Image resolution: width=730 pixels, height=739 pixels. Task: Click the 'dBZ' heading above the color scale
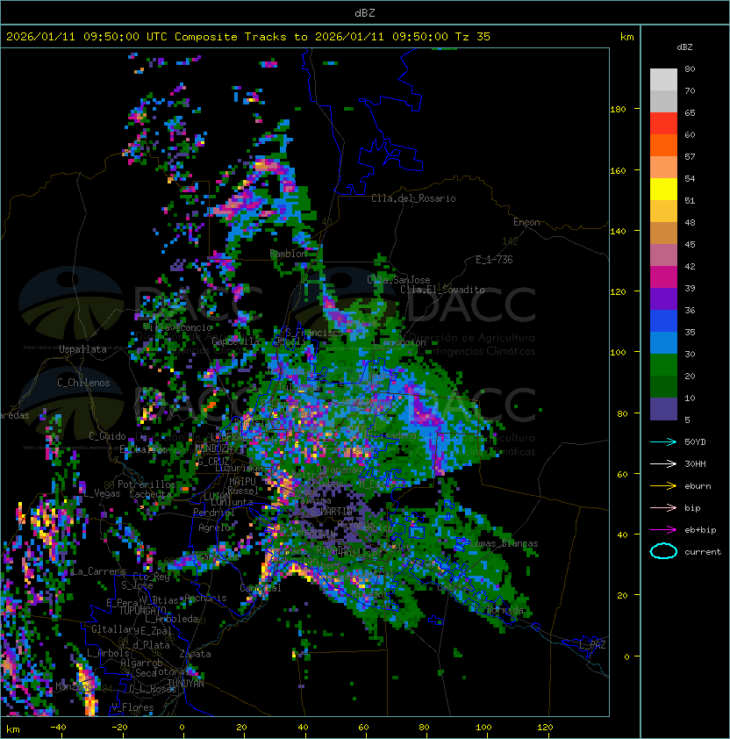click(684, 47)
